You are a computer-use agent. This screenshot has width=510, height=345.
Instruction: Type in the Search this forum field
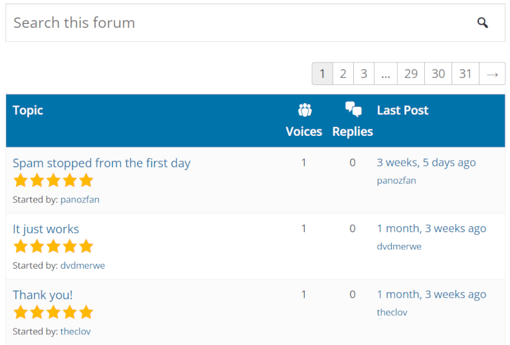(232, 23)
